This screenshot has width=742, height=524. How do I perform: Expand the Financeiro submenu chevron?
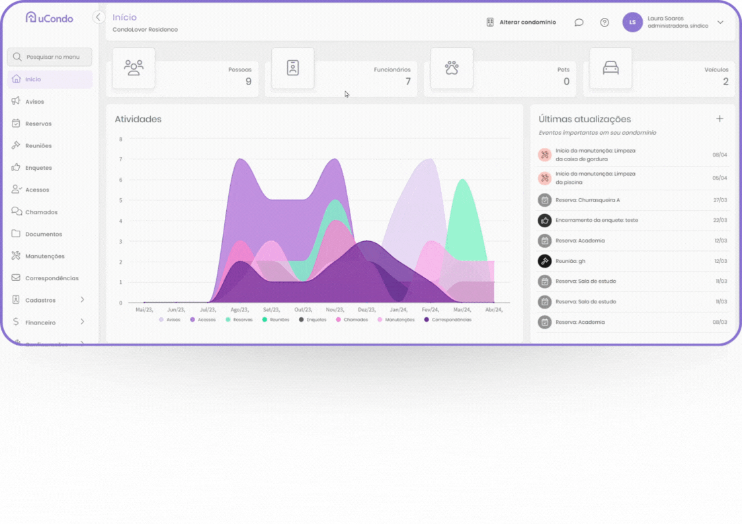pos(83,322)
